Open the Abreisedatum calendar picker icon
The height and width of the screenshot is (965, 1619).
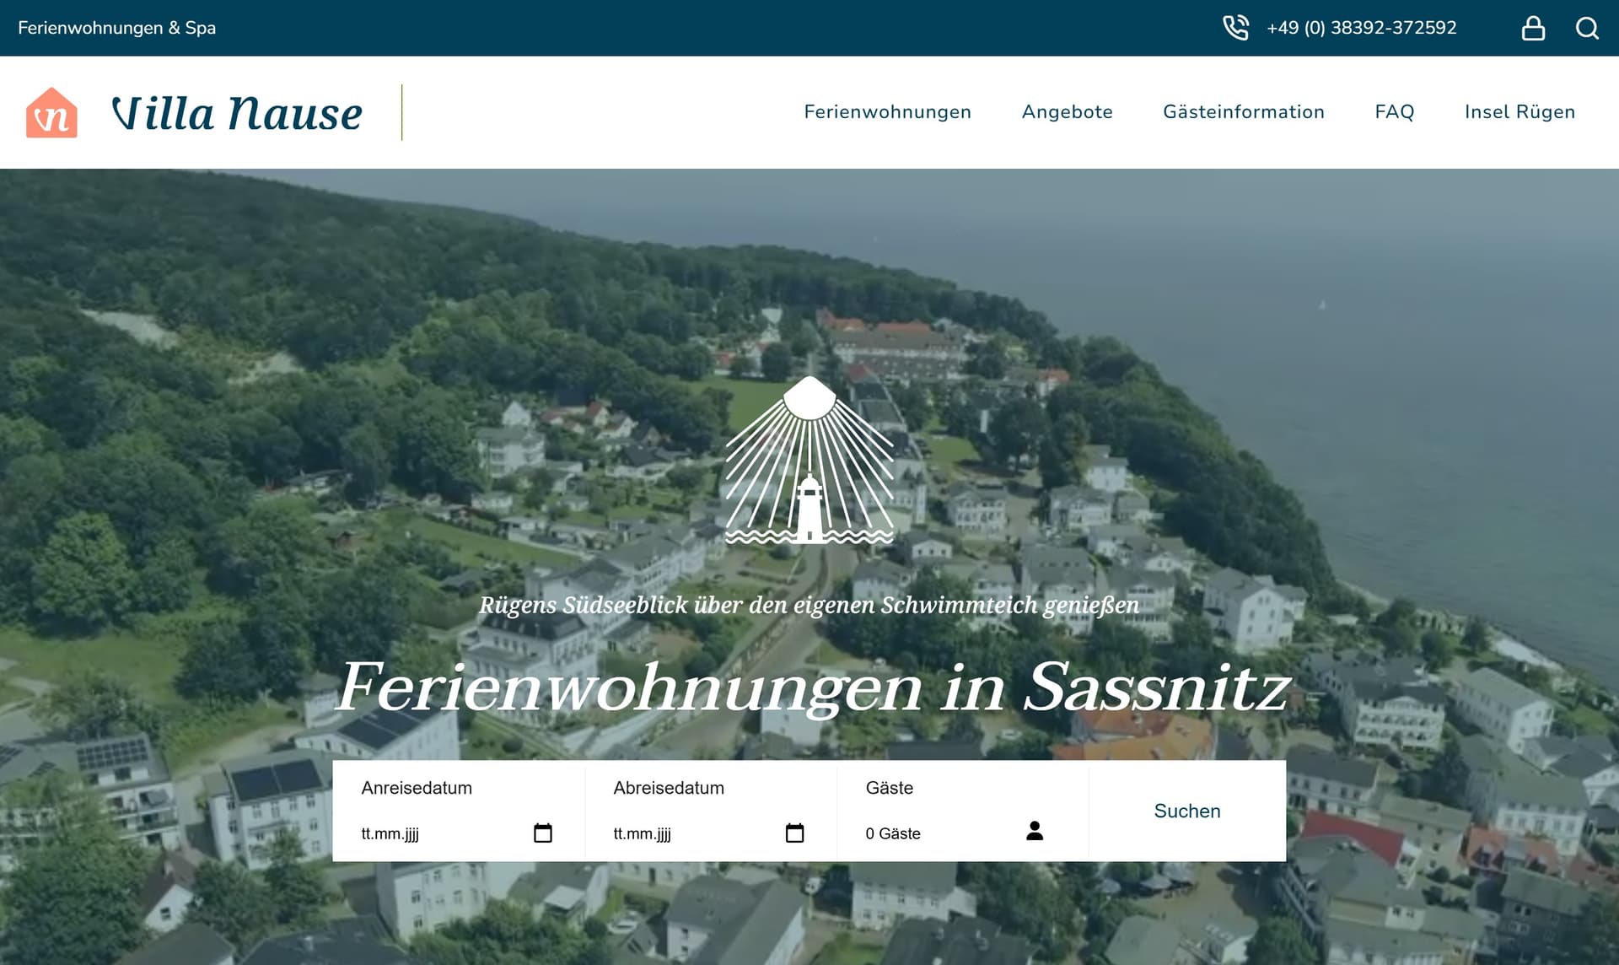(794, 833)
